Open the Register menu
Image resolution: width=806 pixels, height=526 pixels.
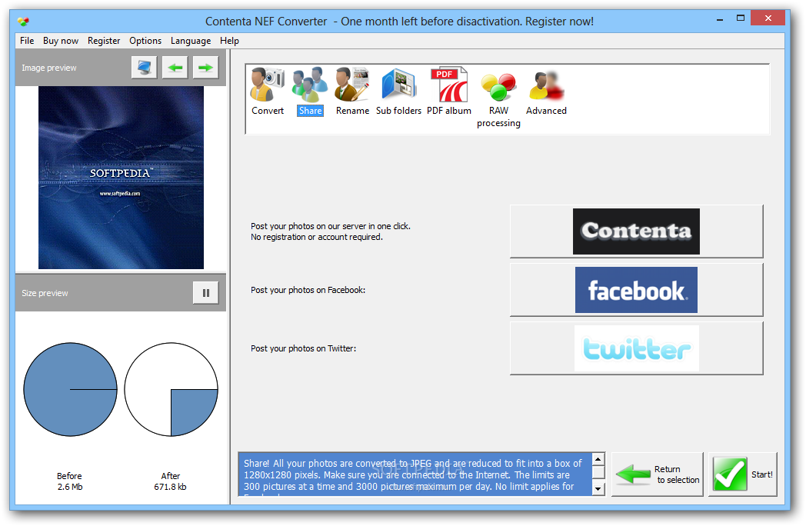point(104,41)
